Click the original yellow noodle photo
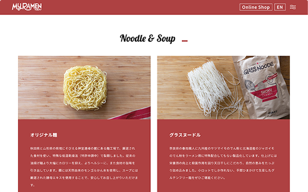308x192 pixels. 84,87
